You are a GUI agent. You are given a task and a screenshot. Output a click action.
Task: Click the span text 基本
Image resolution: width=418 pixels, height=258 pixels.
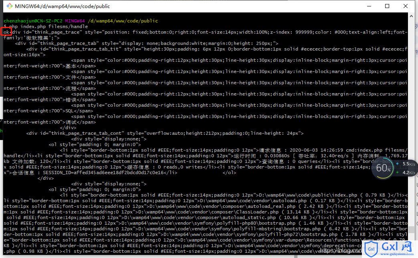coord(71,66)
